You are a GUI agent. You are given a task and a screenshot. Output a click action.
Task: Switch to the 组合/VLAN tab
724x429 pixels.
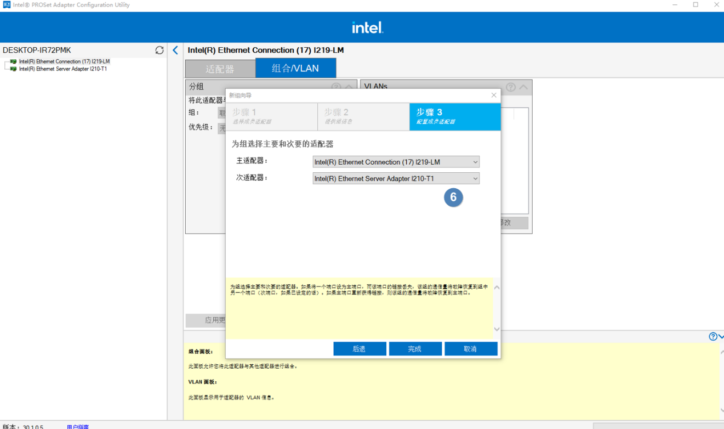pyautogui.click(x=295, y=69)
